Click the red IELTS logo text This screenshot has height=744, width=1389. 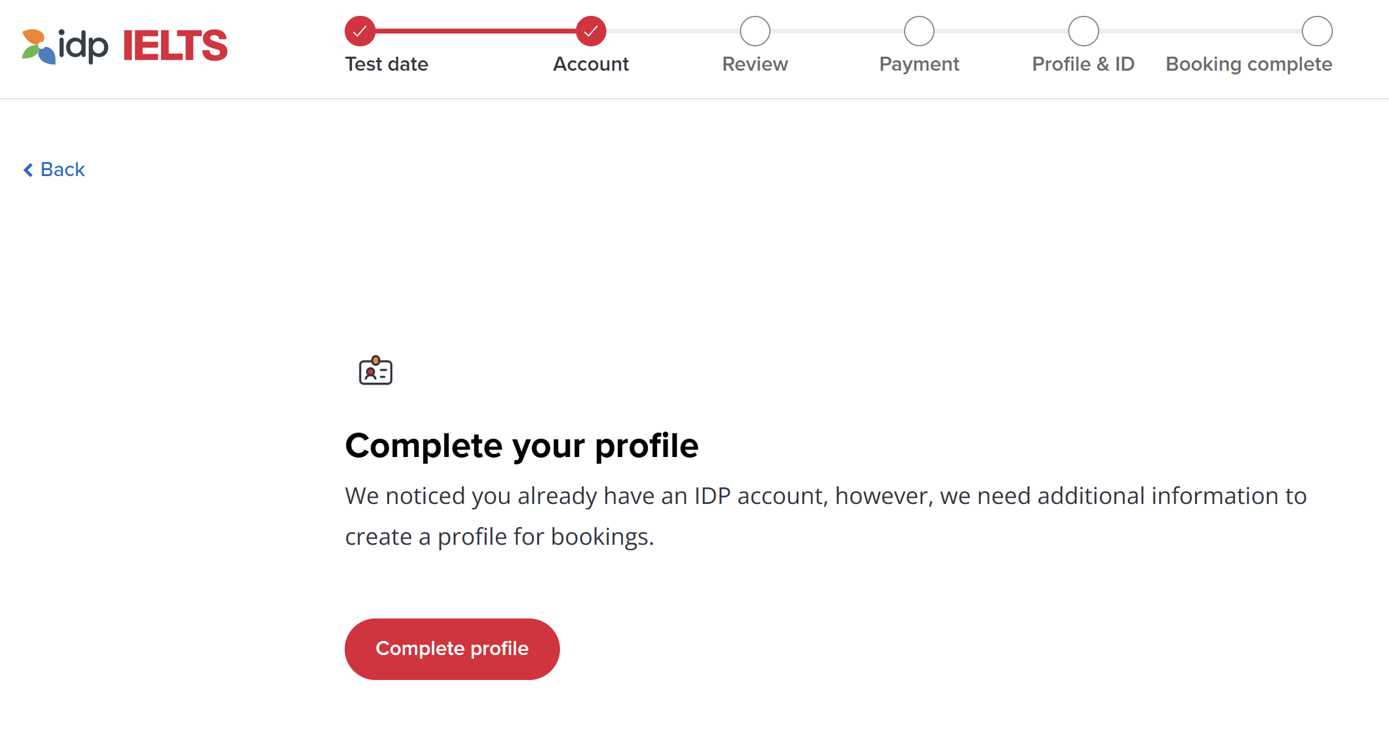point(175,46)
